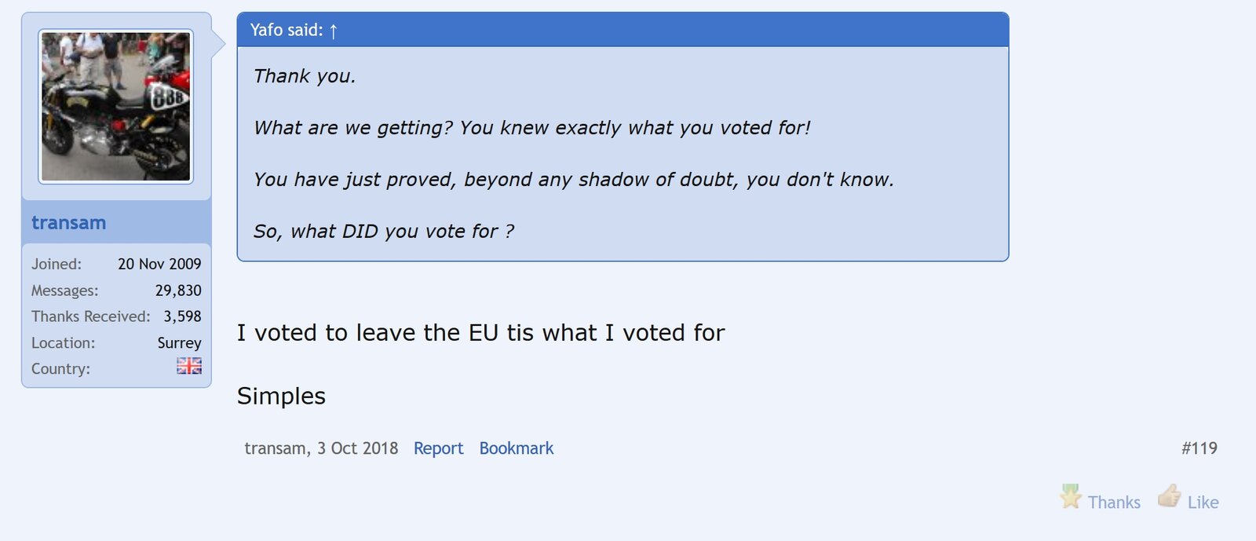Click the Surrey location value
Screen dimensions: 1256x541
click(179, 343)
